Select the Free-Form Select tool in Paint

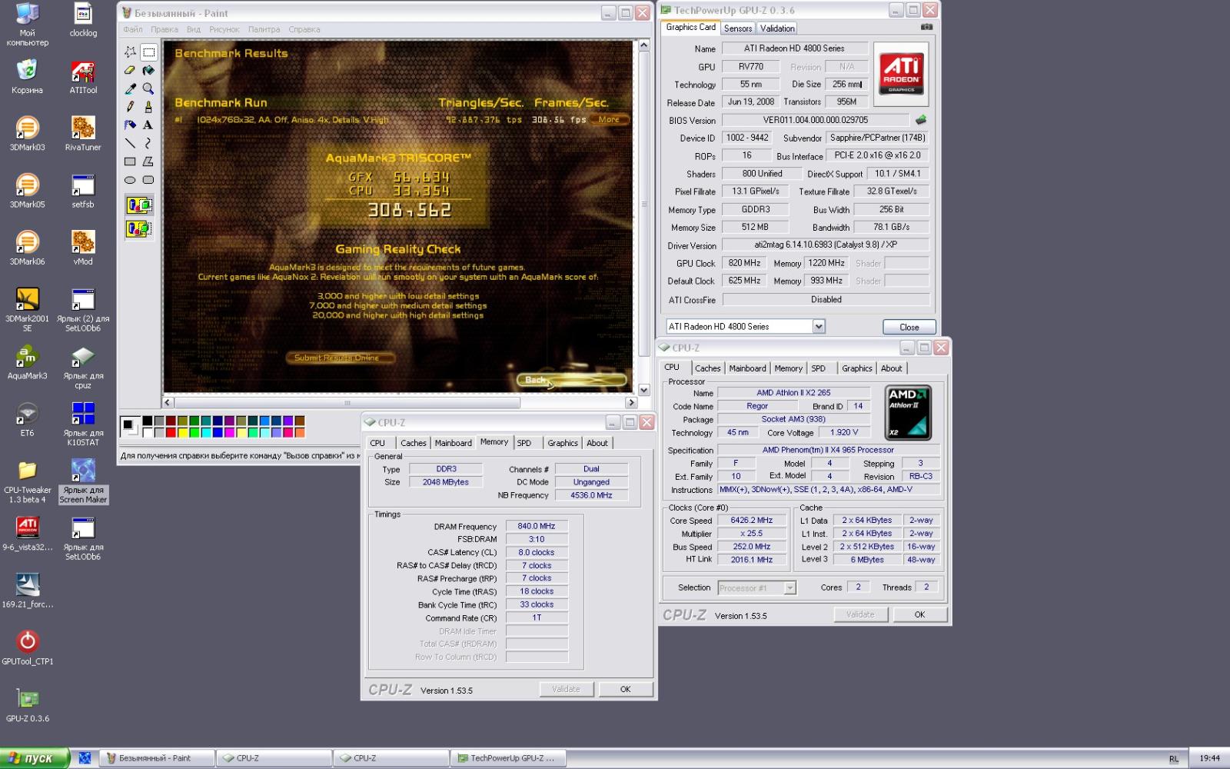130,52
